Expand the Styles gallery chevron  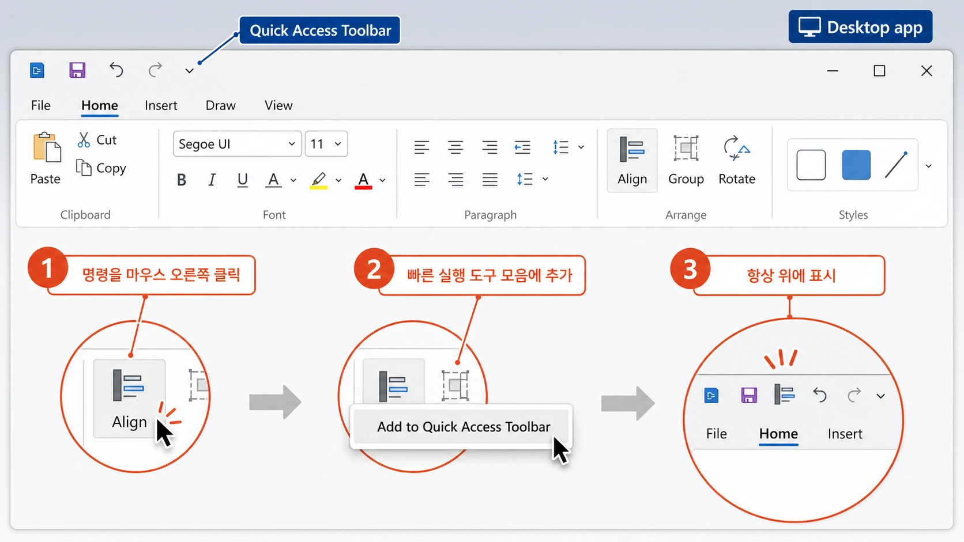[928, 166]
